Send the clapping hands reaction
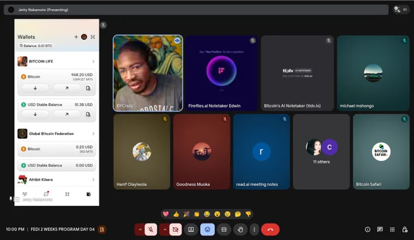Image resolution: width=414 pixels, height=240 pixels. click(197, 214)
